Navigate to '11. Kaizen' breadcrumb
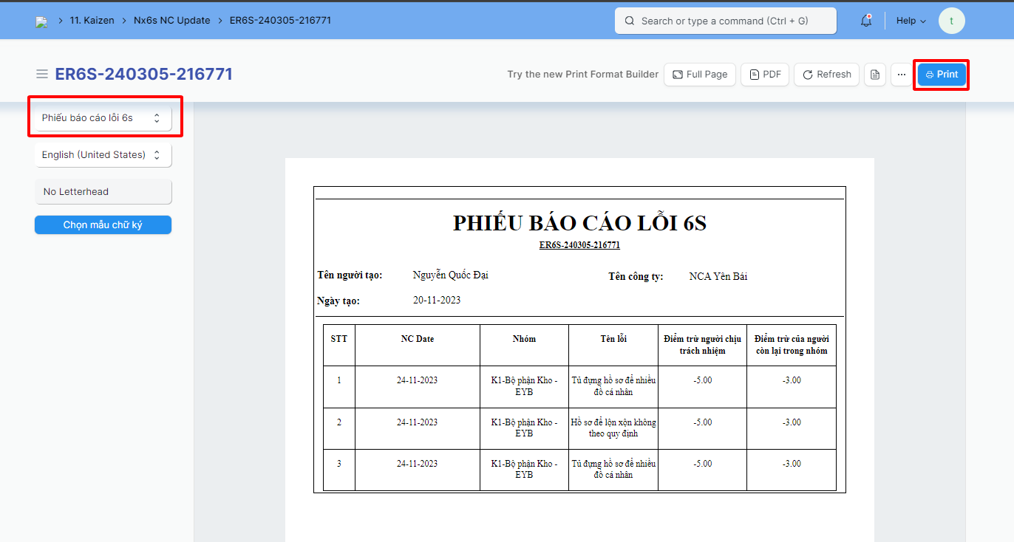Viewport: 1014px width, 542px height. coord(92,21)
